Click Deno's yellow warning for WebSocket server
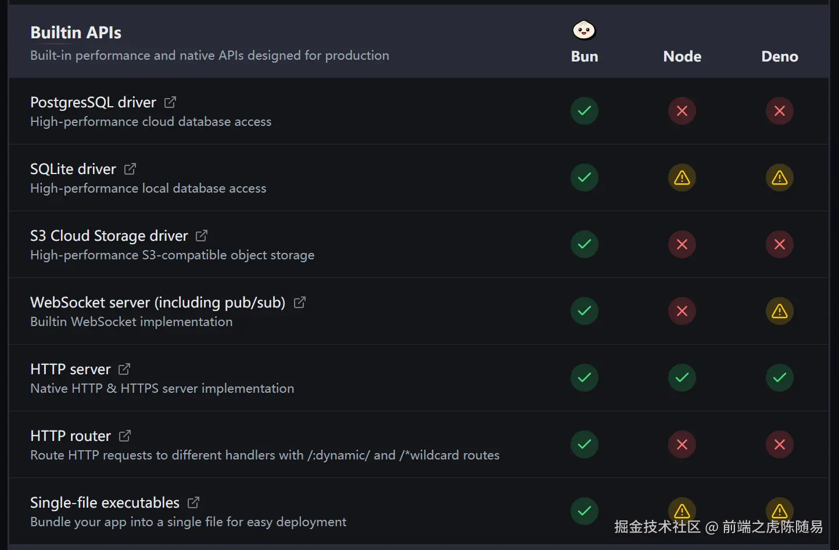This screenshot has width=839, height=550. click(x=780, y=311)
